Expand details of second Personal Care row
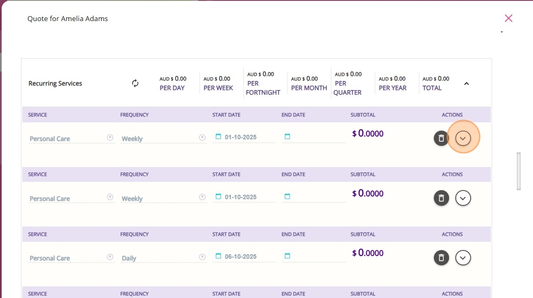This screenshot has height=298, width=533. [463, 198]
